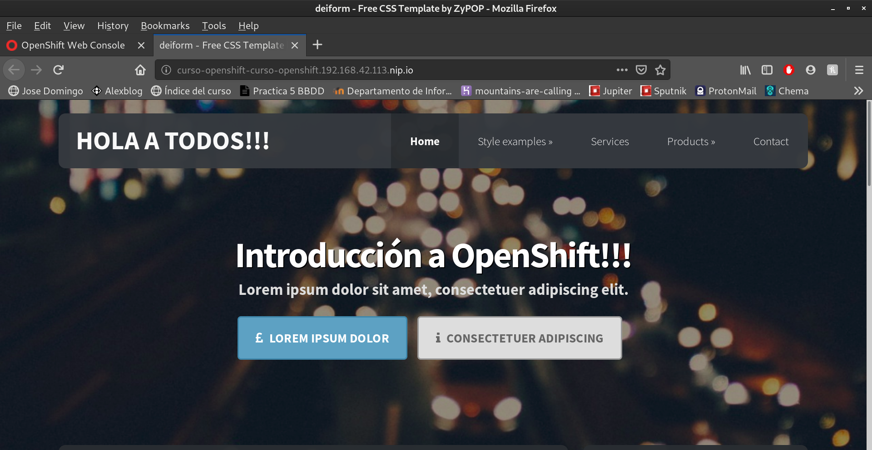Open the Firefox account avatar icon
The image size is (872, 450).
pos(810,70)
